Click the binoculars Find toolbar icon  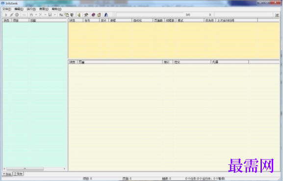tap(31, 15)
